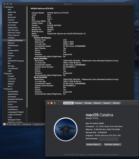This screenshot has height=159, width=139.
Task: Open Ethernet Cards entry
Action: pyautogui.click(x=14, y=32)
